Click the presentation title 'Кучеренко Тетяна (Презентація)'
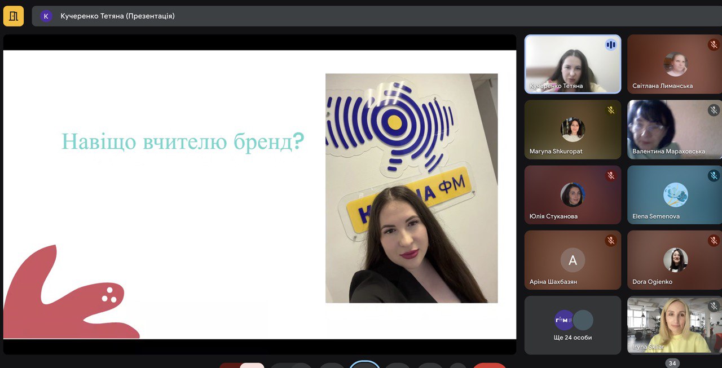This screenshot has height=368, width=722. [117, 16]
